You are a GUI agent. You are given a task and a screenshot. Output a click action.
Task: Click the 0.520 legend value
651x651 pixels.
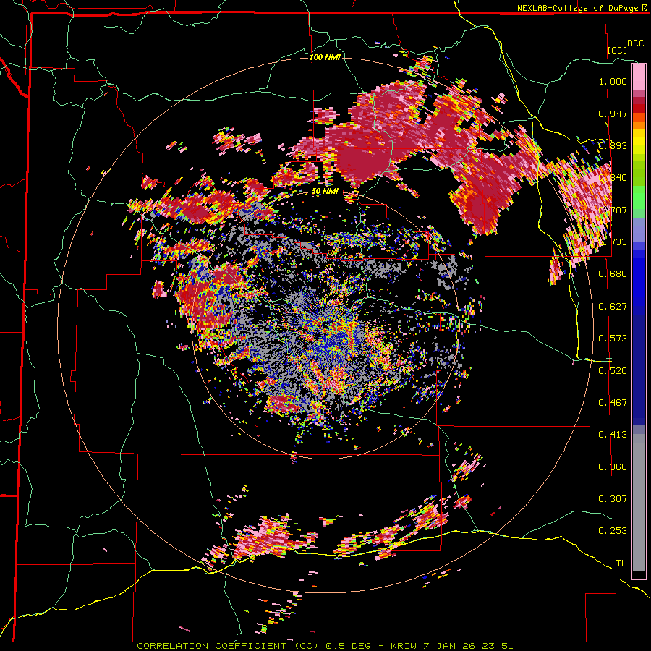(x=613, y=371)
